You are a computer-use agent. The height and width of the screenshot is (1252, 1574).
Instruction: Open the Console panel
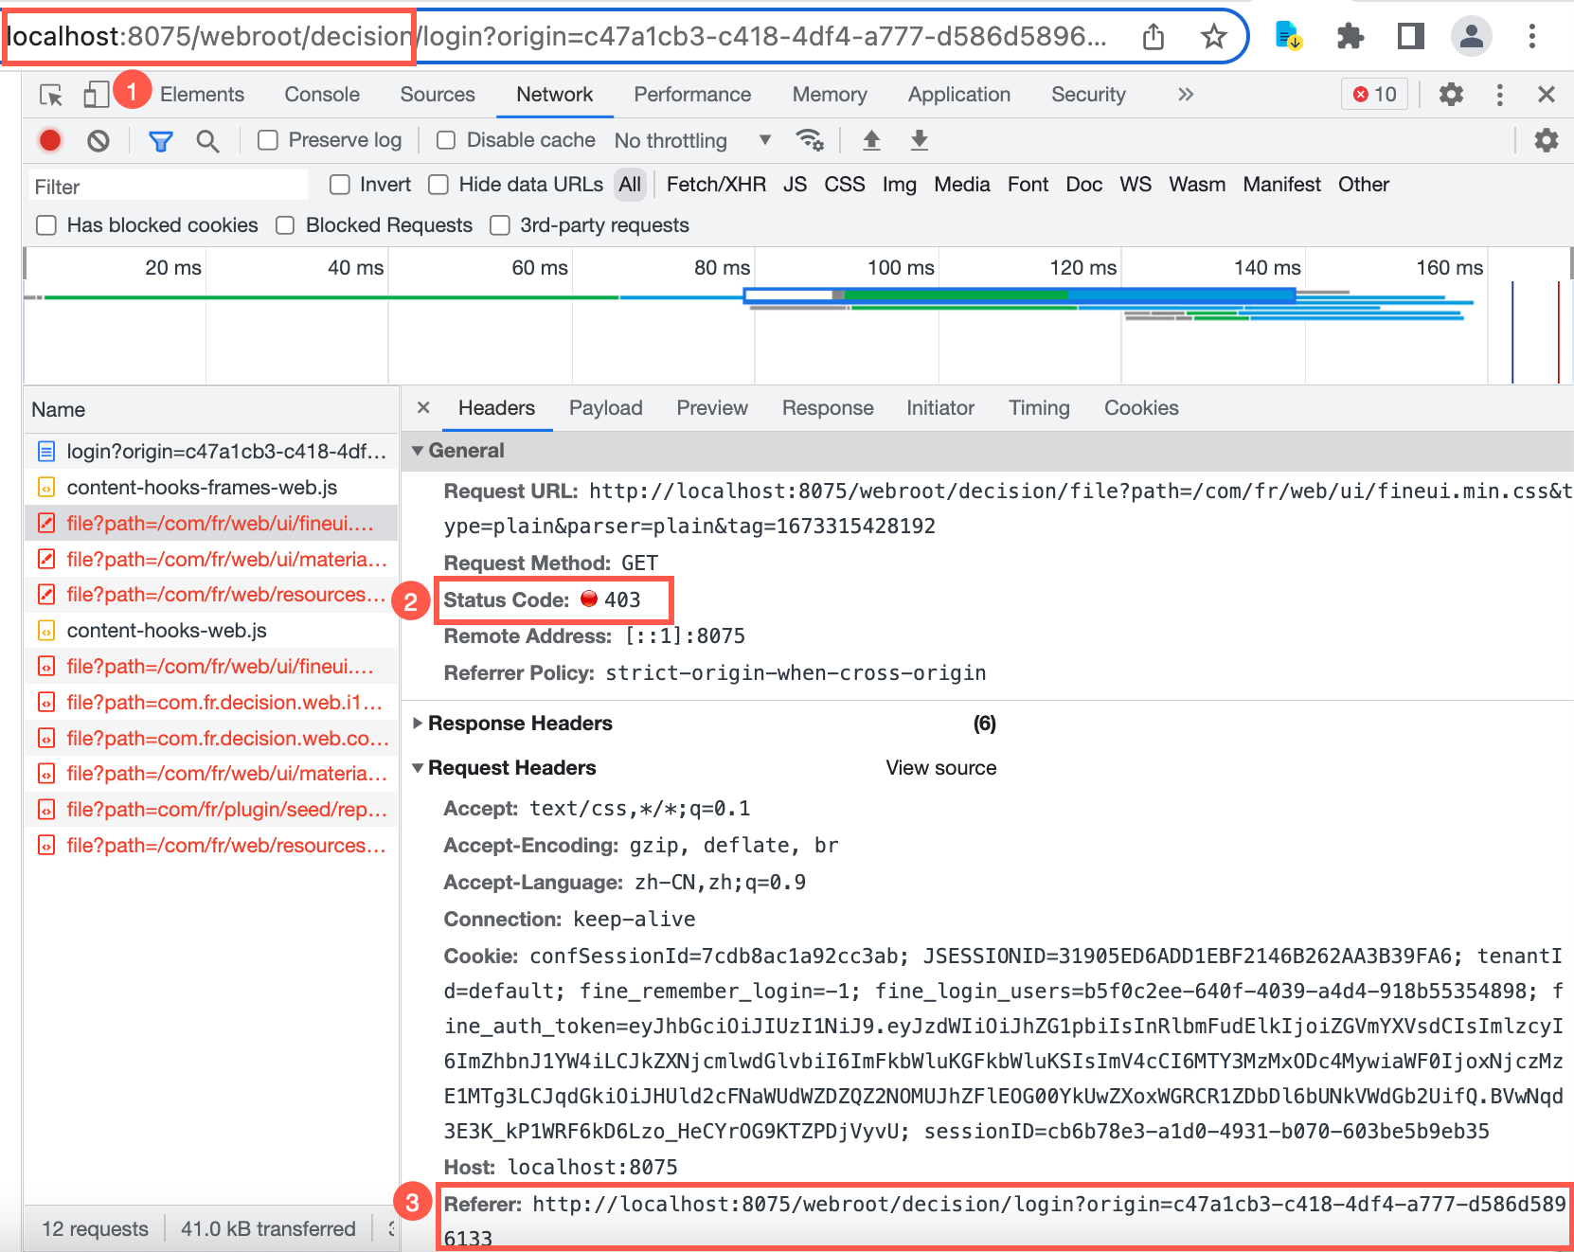click(321, 94)
